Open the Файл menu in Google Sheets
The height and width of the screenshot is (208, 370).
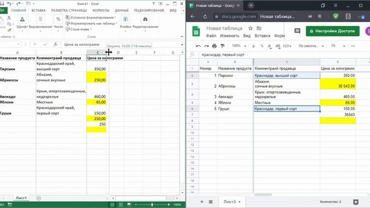click(x=211, y=36)
